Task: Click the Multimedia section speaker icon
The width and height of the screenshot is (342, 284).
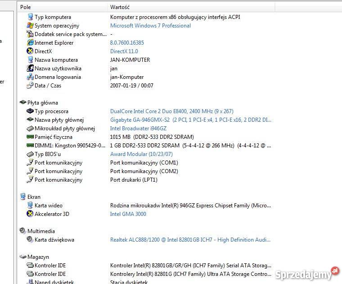Action: click(23, 231)
